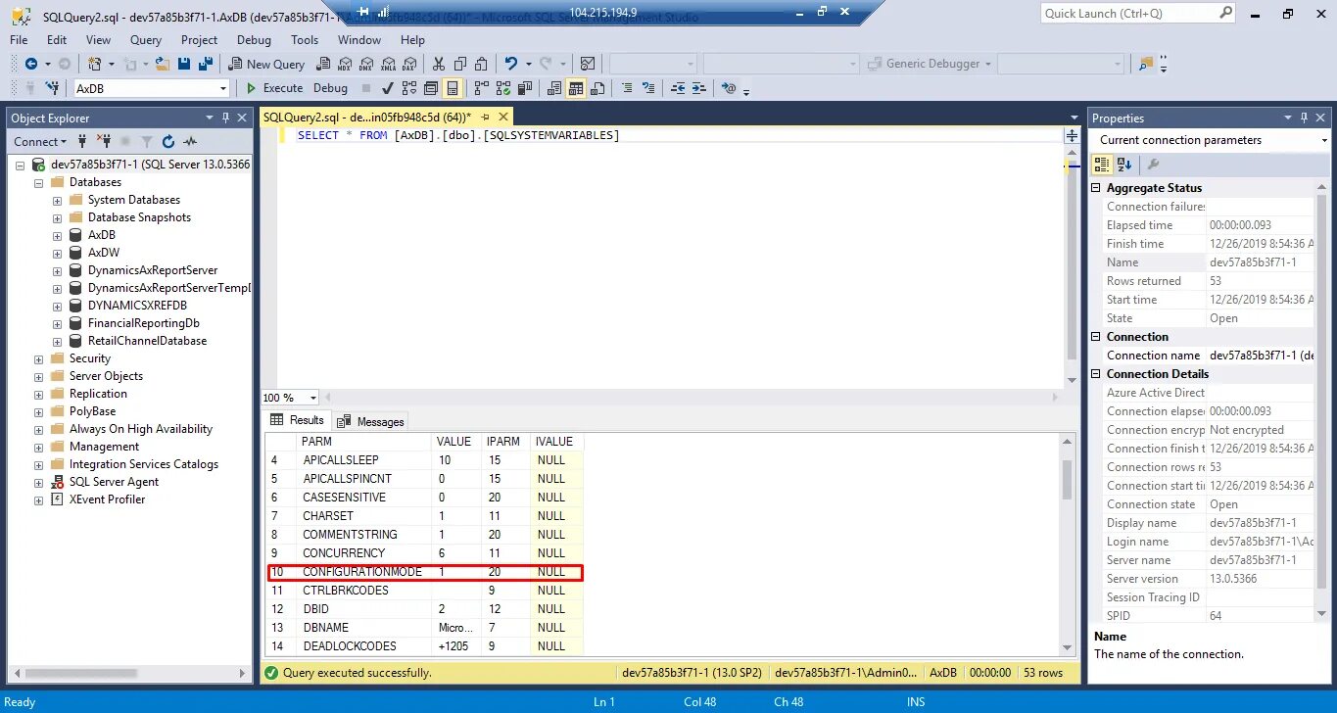Expand the System Databases node

[x=58, y=200]
